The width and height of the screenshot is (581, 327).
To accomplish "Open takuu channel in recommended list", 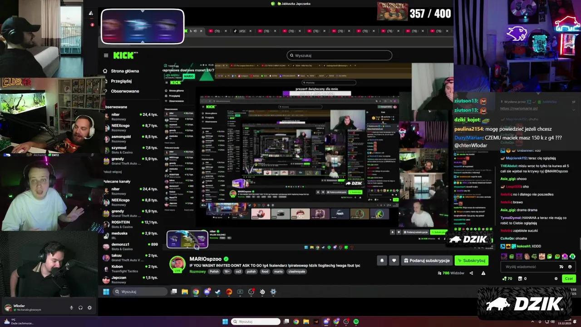I will [x=131, y=258].
